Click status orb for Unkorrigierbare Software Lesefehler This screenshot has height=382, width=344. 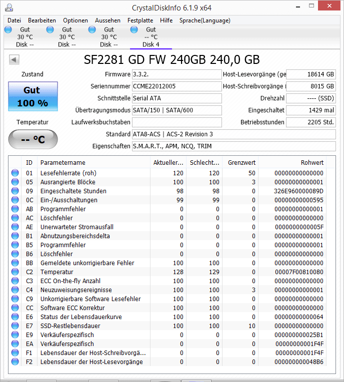pos(15,299)
